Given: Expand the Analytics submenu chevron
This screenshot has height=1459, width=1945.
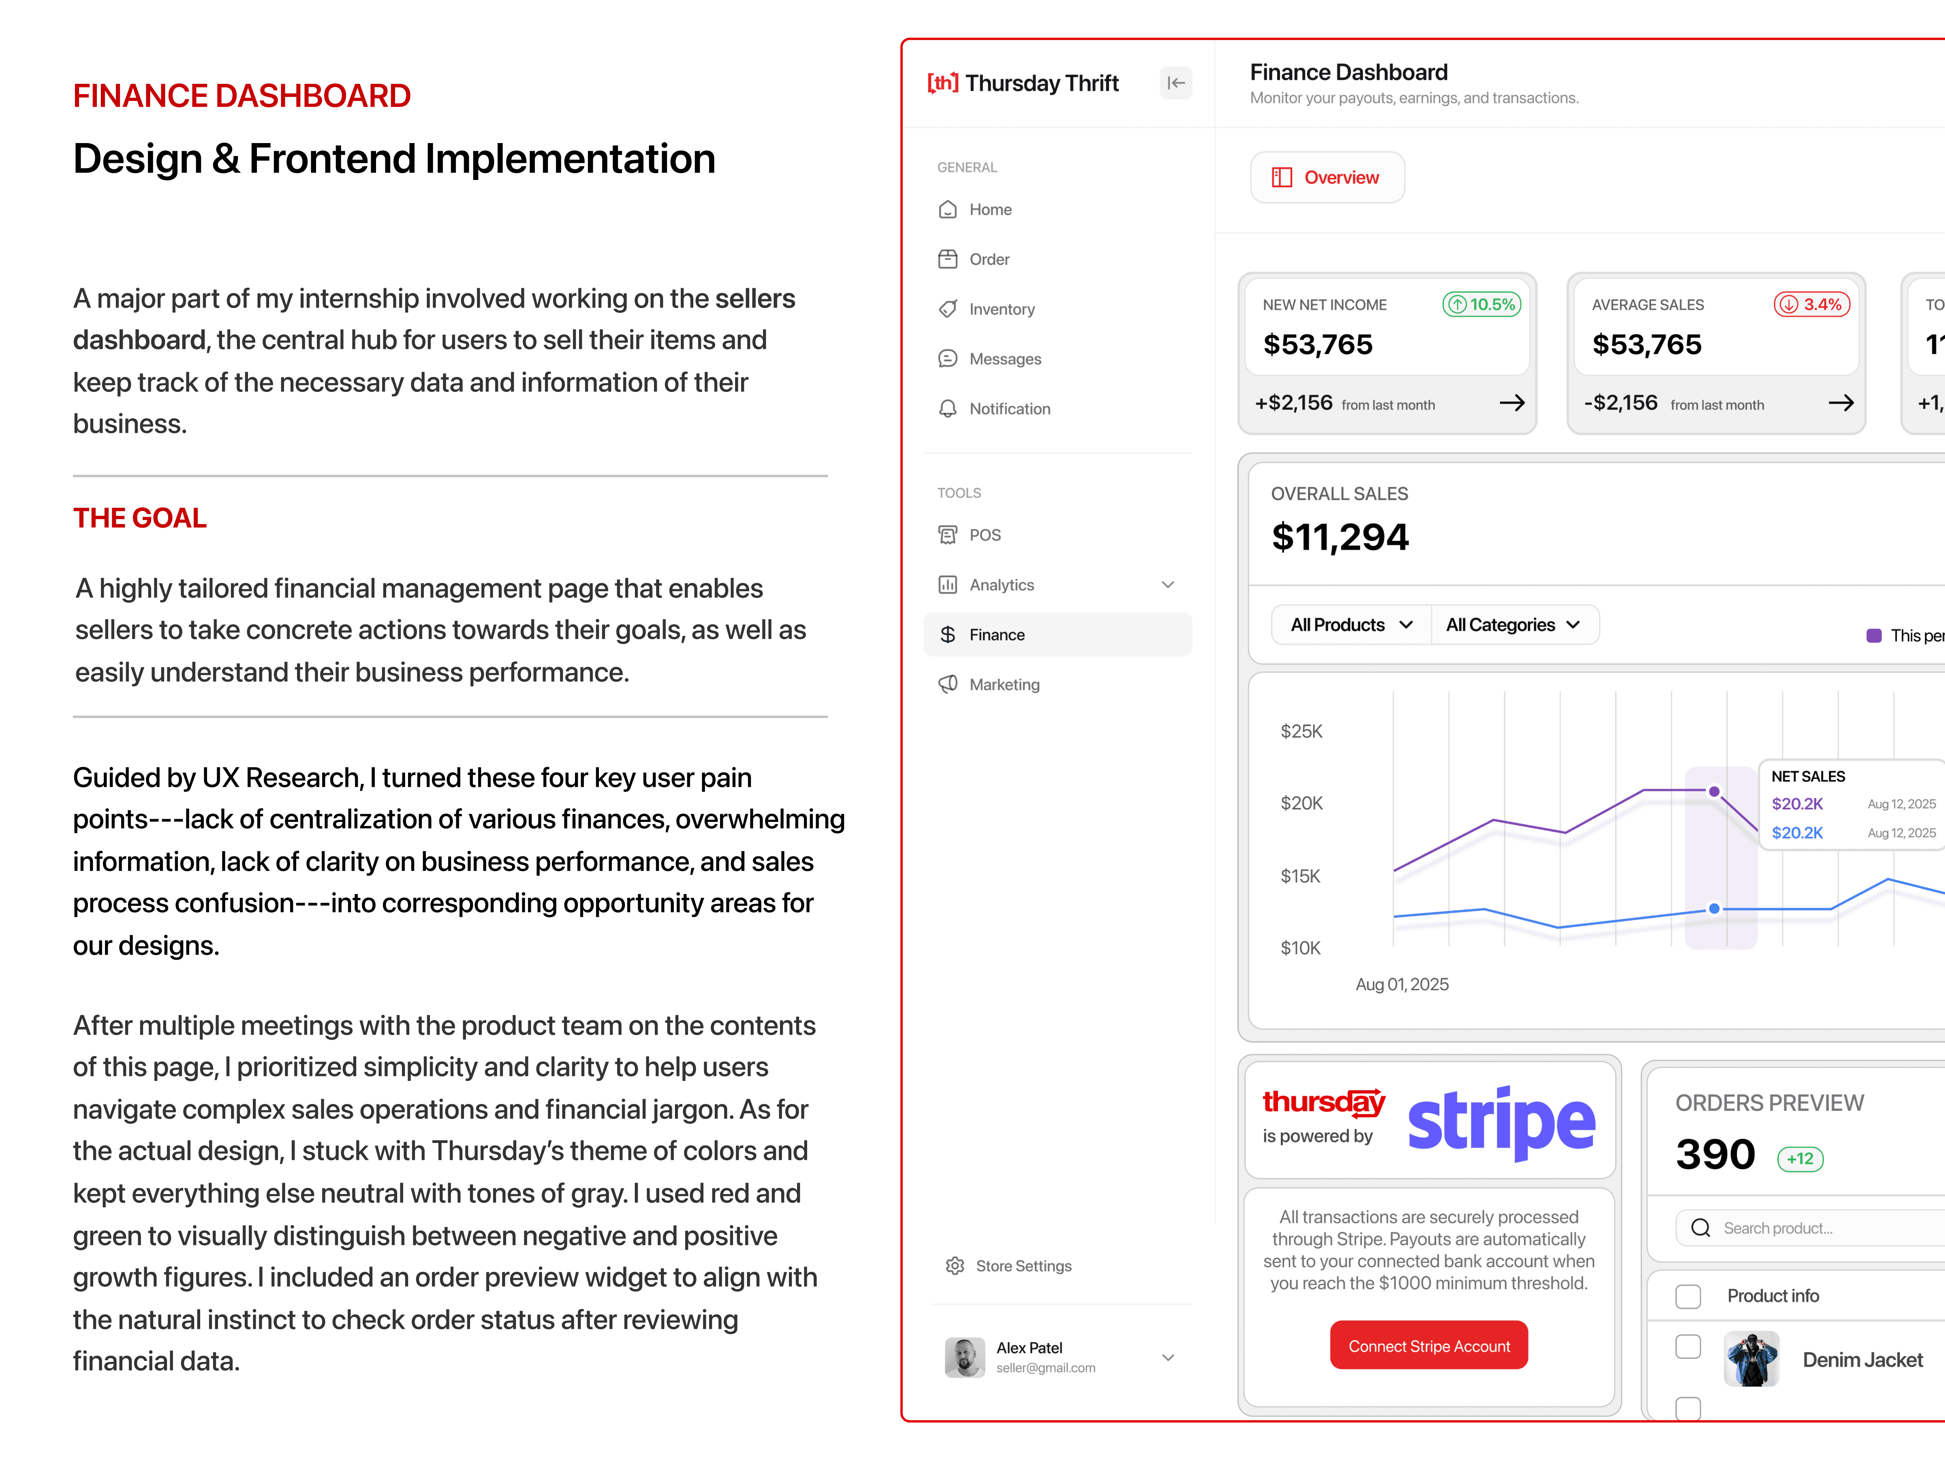Looking at the screenshot, I should pyautogui.click(x=1168, y=585).
